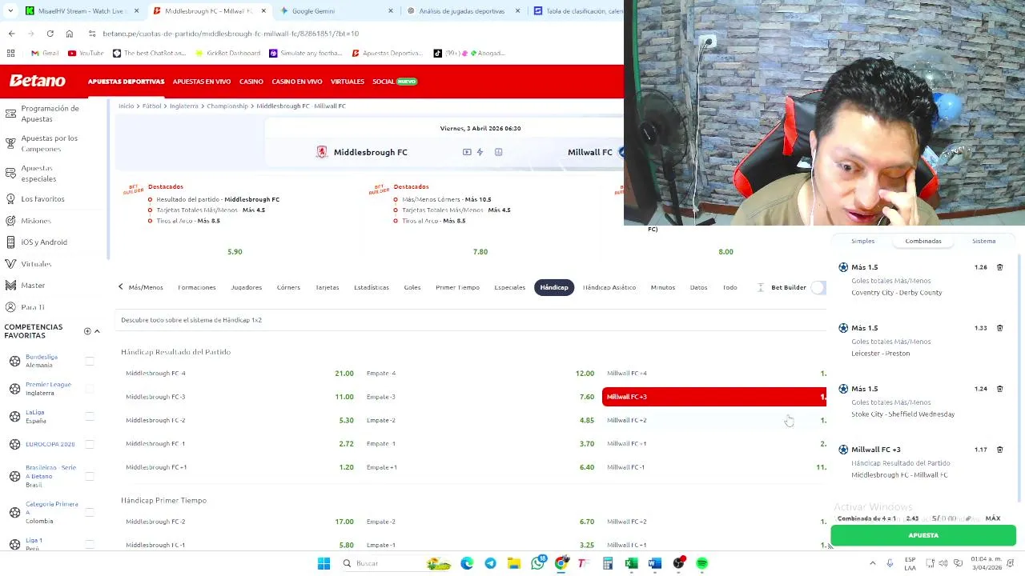
Task: Close the MisaelHV Stream browser tab
Action: coord(136,11)
